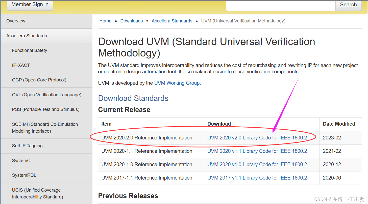
Task: Select SystemRDL sidebar item
Action: click(x=46, y=175)
